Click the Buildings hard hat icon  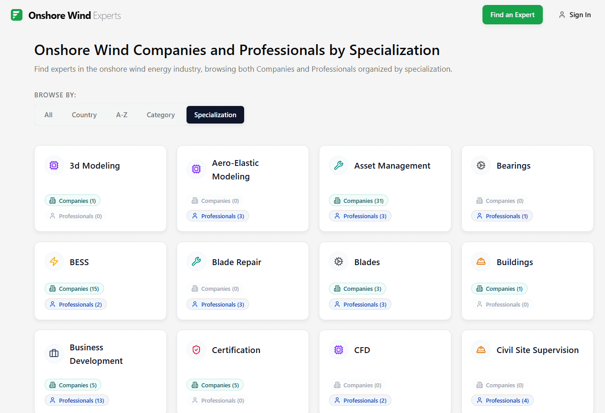tap(481, 262)
